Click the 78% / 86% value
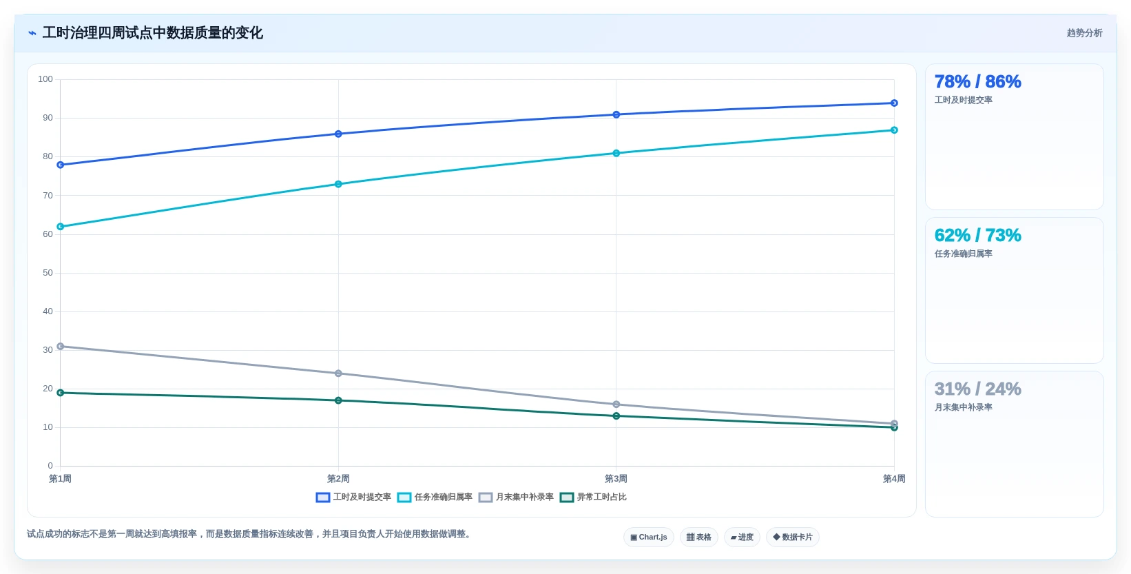This screenshot has width=1131, height=574. [x=977, y=82]
